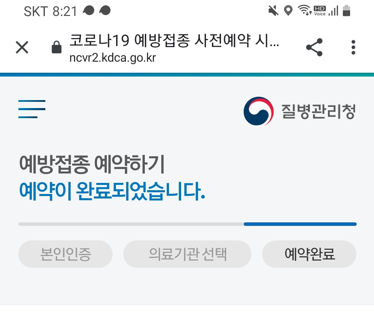Viewport: 374px width, 327px height.
Task: Tap the mute status icon in status bar
Action: click(273, 11)
